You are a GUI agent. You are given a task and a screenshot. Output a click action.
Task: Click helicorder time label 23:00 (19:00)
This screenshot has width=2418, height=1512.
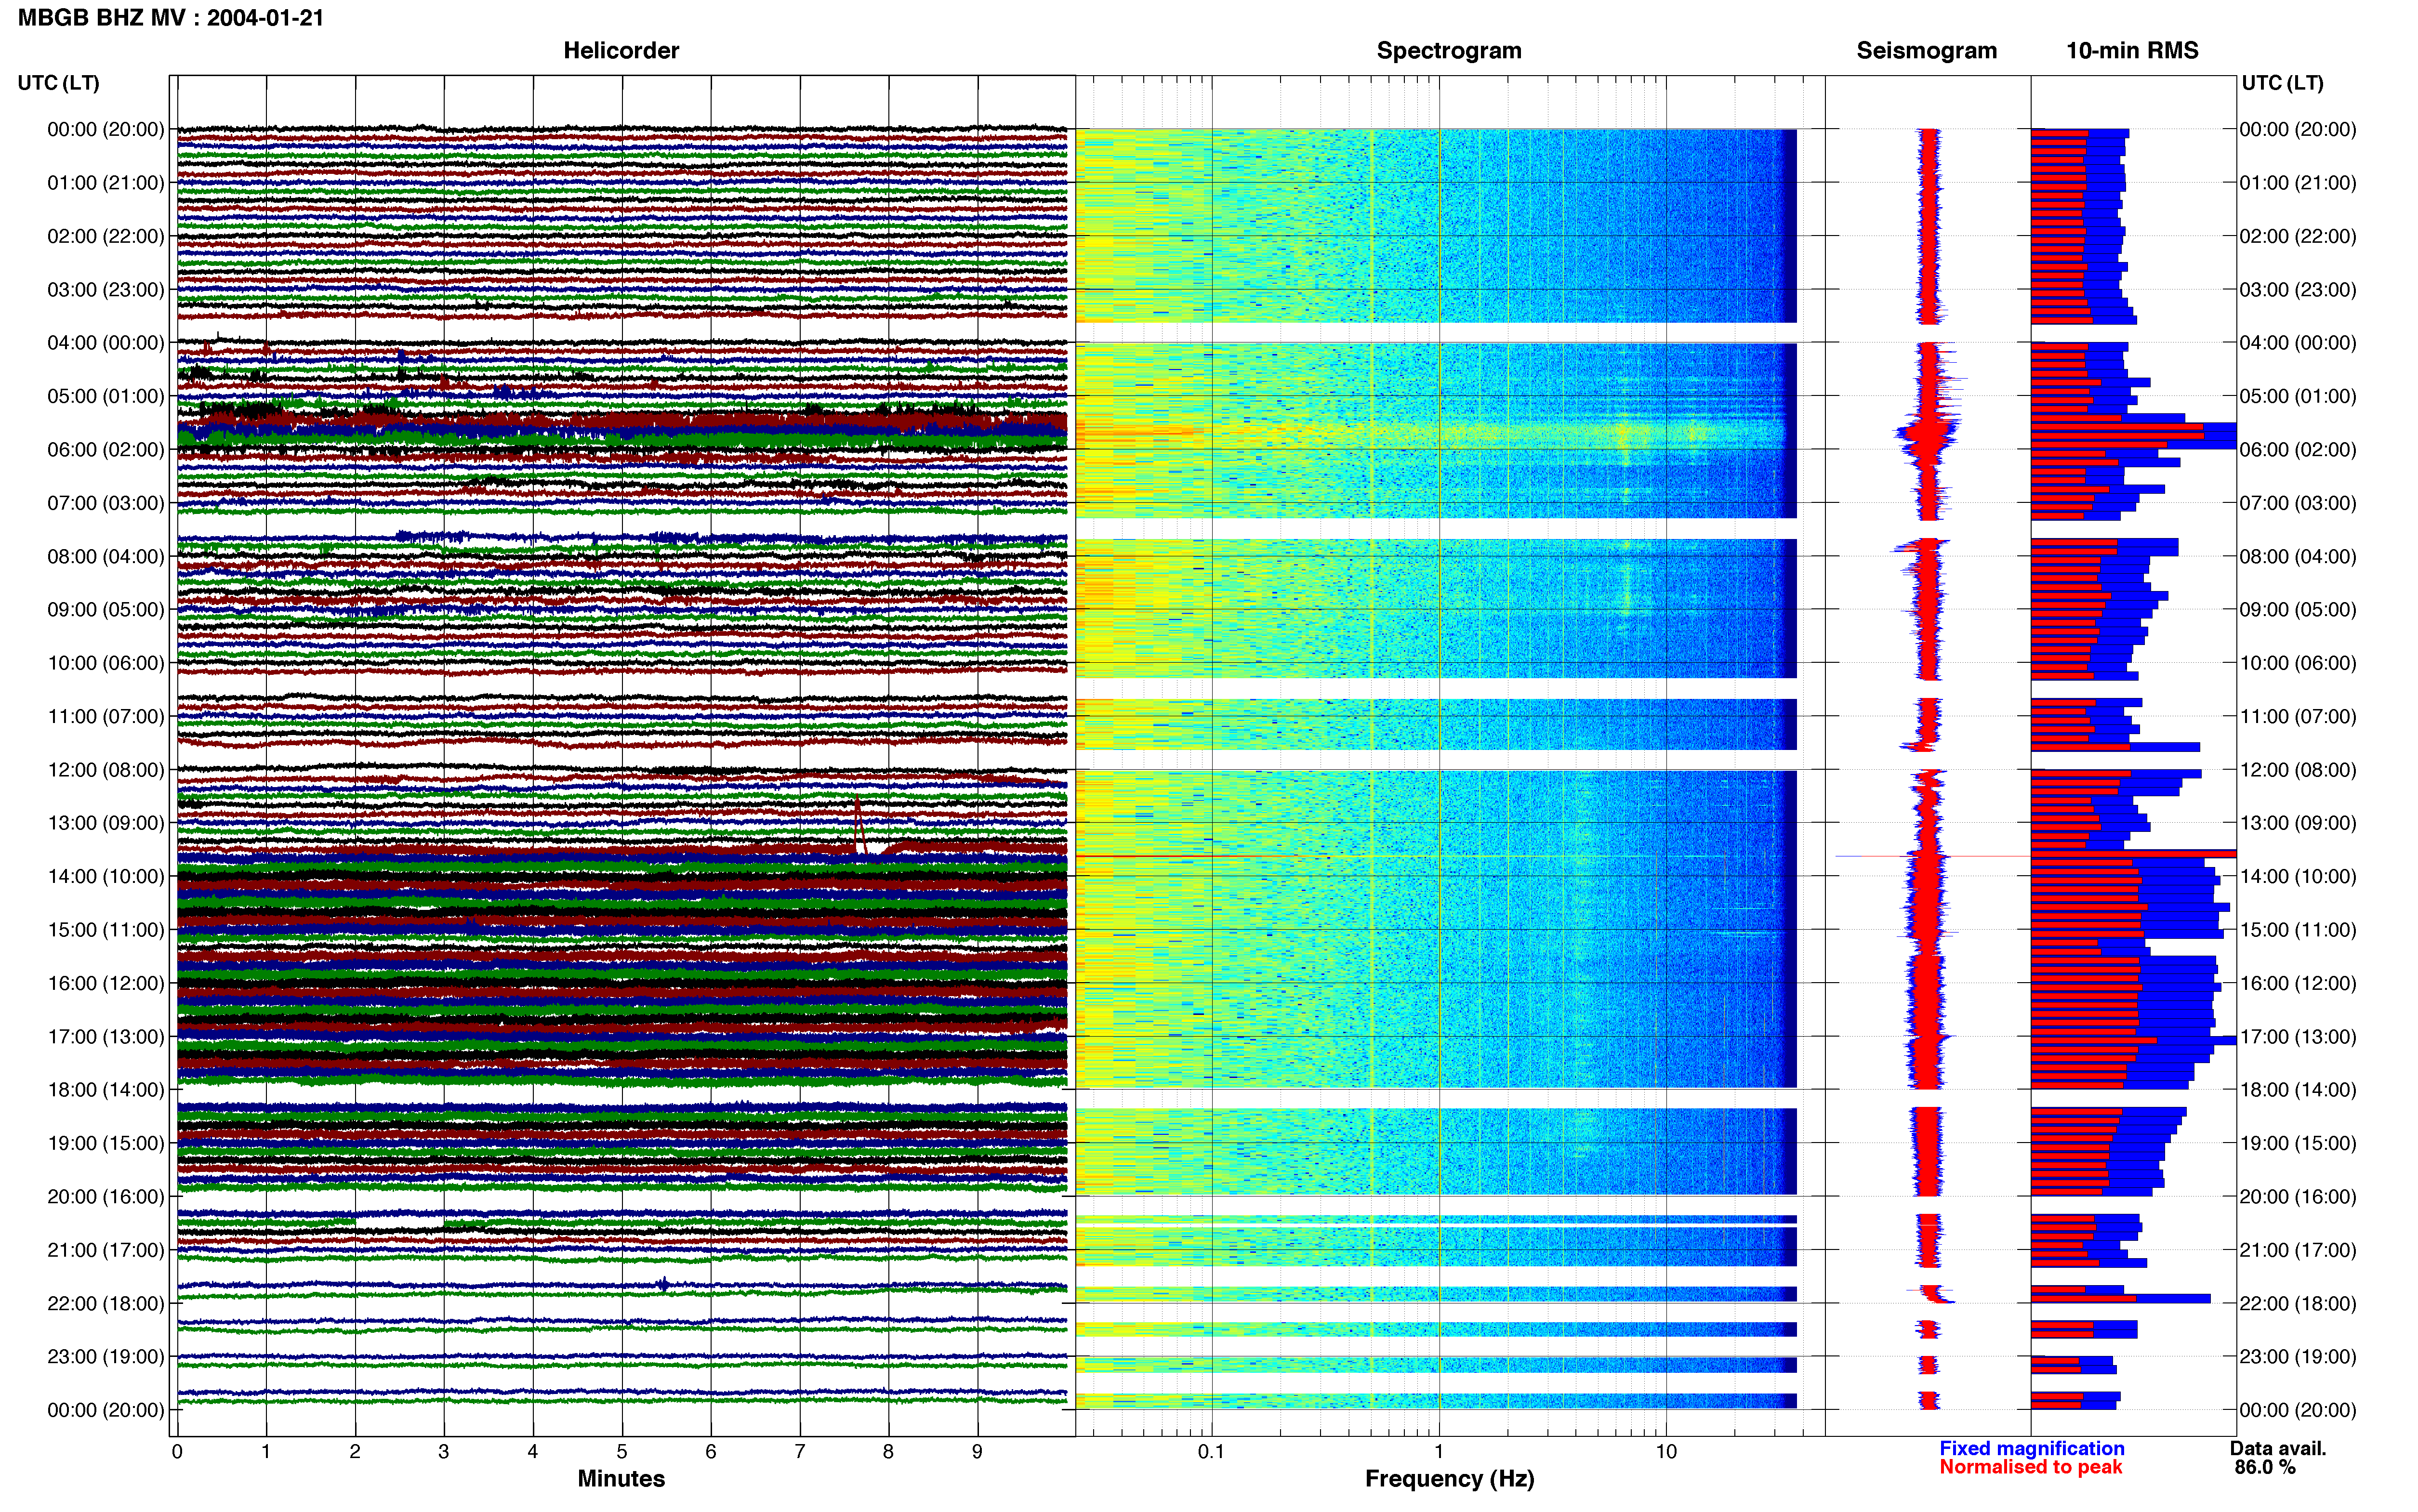point(106,1356)
